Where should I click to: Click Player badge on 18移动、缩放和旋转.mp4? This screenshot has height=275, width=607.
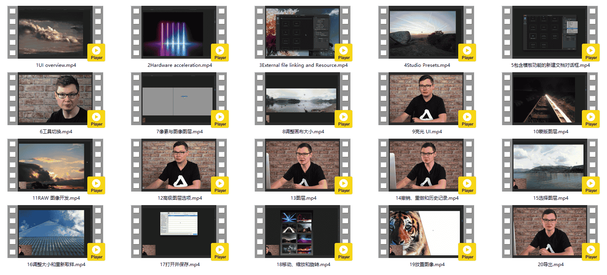pos(343,252)
